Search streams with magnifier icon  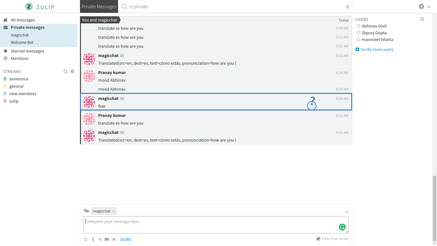tap(65, 71)
